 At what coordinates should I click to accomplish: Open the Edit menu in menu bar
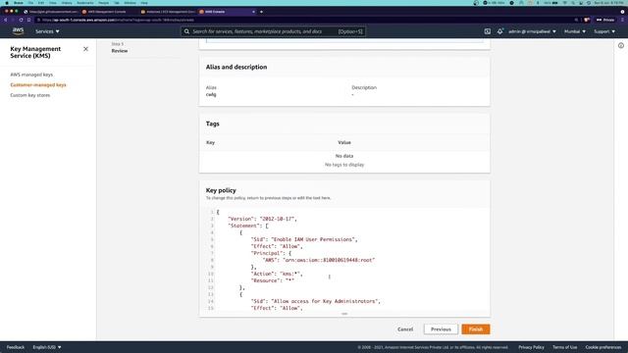[41, 3]
